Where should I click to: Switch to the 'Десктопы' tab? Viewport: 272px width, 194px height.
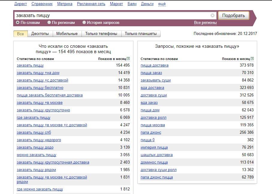tap(40, 34)
